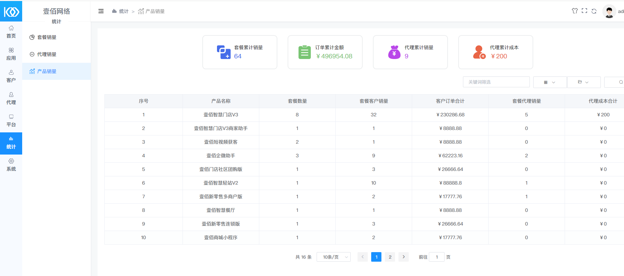Viewport: 624px width, 276px height.
Task: Select row 壹佰智慧门店V3商家助手
Action: point(364,128)
